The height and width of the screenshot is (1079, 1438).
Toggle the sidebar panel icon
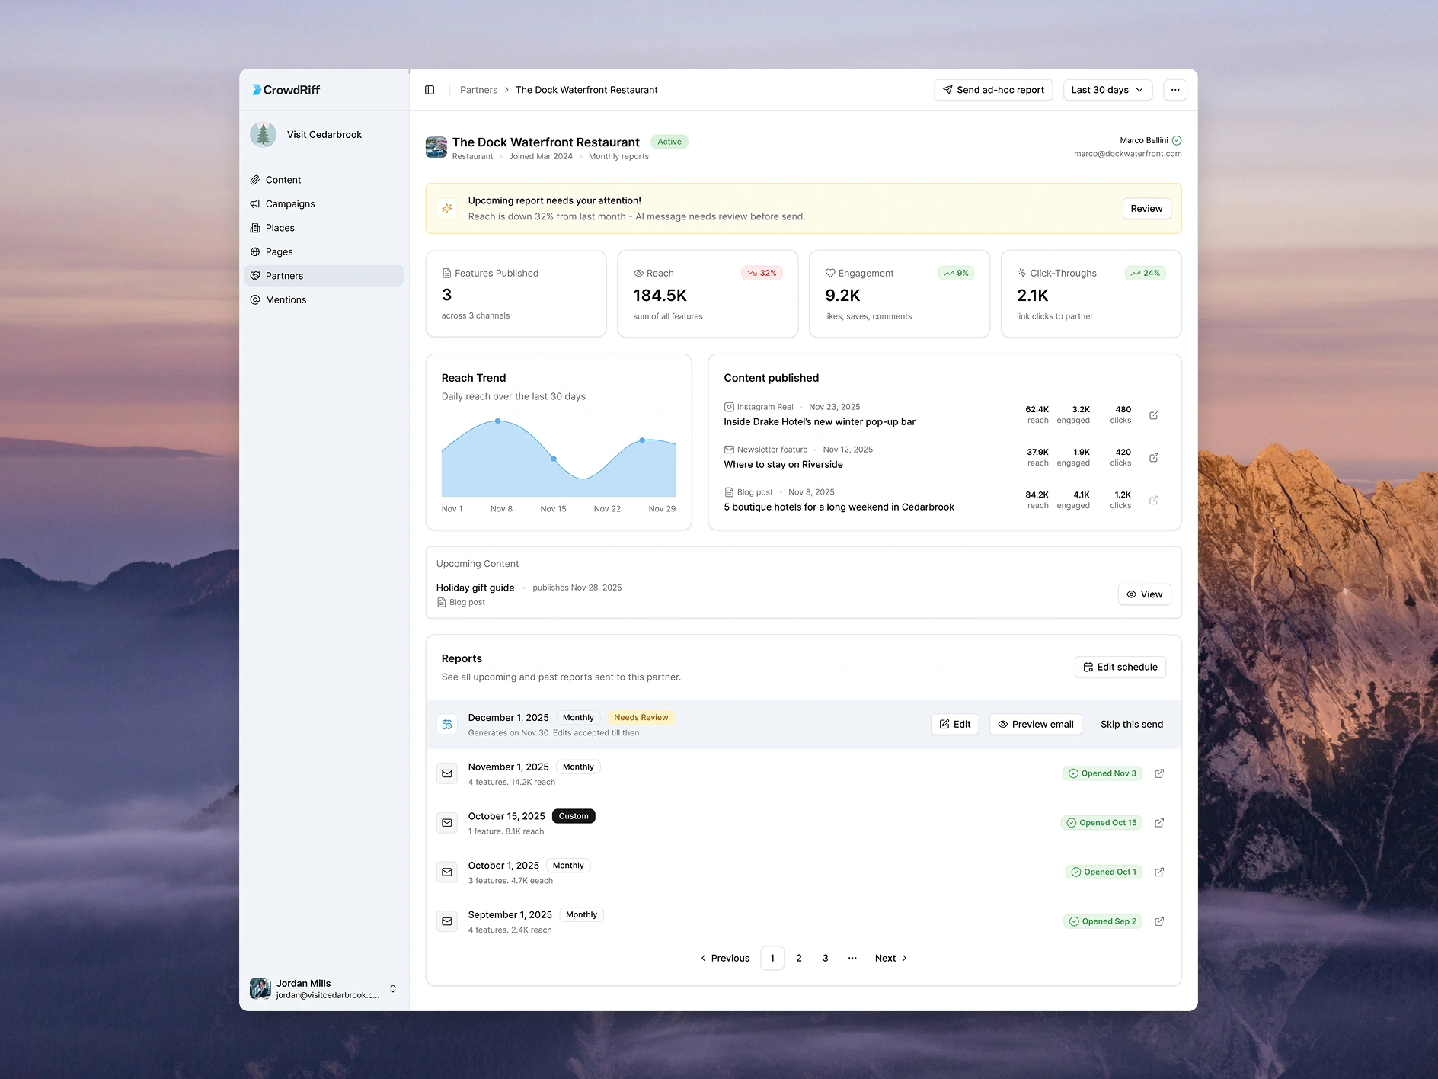(x=430, y=90)
